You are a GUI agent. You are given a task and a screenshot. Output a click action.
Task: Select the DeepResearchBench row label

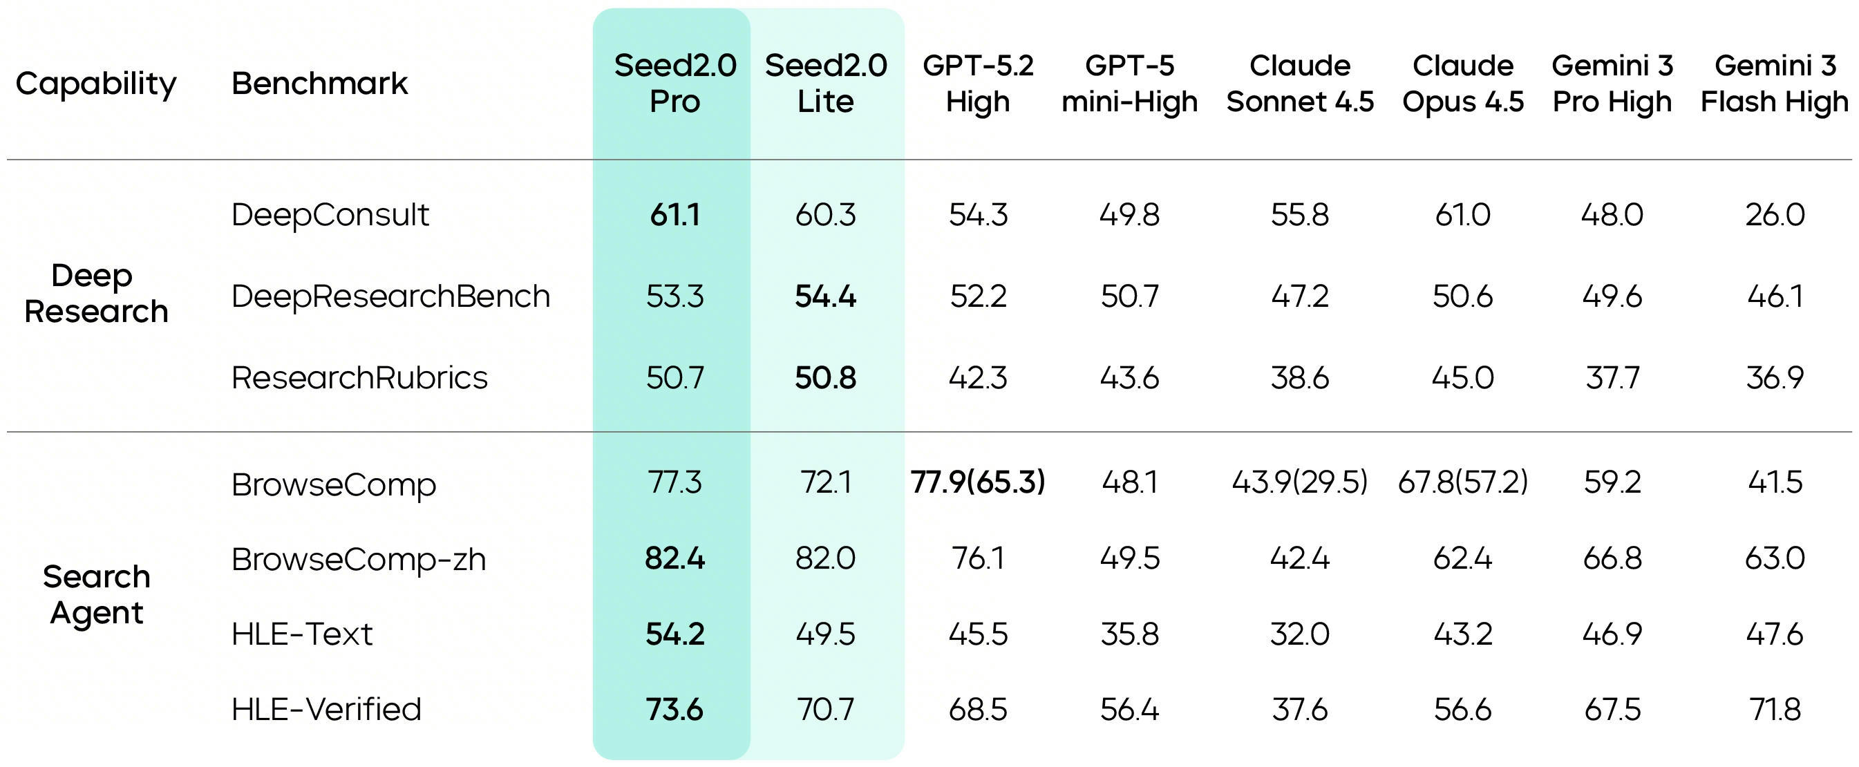click(x=390, y=296)
